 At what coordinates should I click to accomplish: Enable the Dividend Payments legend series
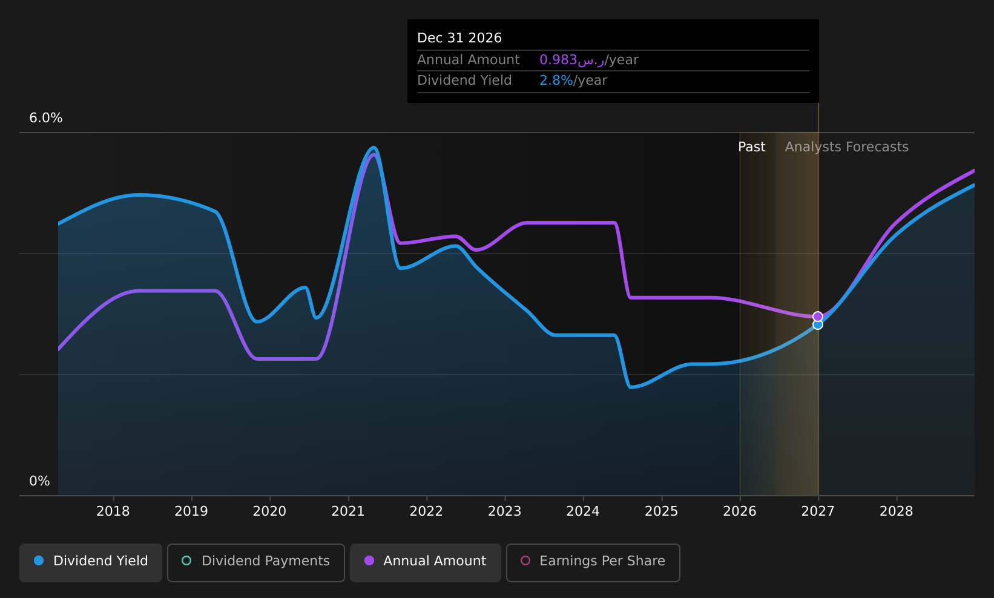(256, 562)
